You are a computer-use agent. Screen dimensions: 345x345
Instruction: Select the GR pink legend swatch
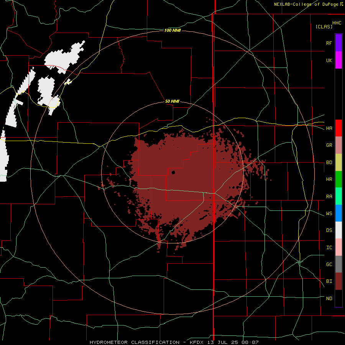pyautogui.click(x=338, y=145)
